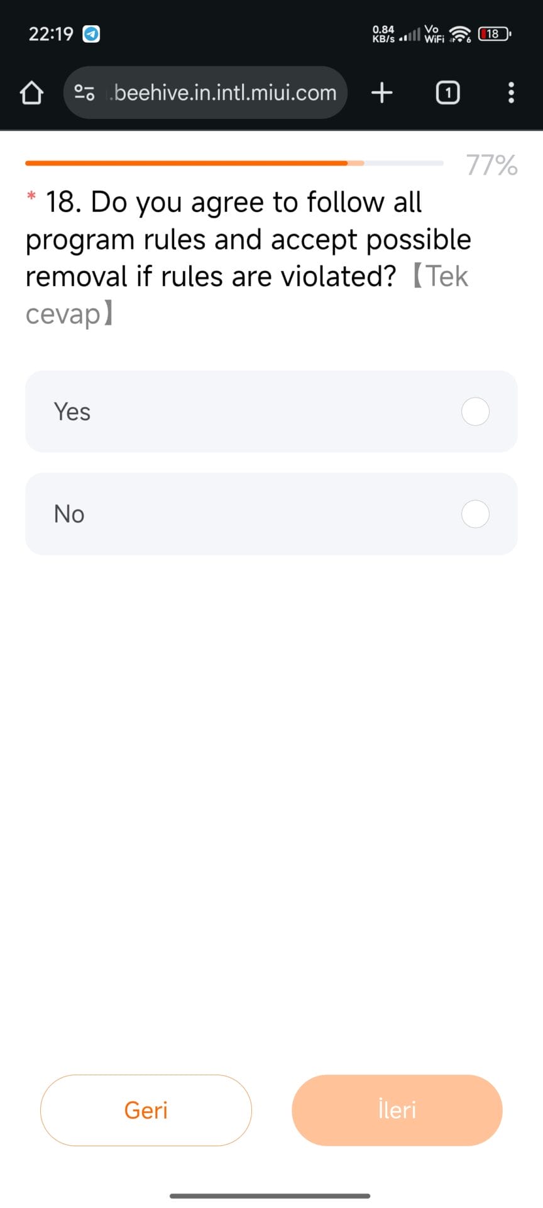Screen dimensions: 543x1208
Task: Tap the Wi-Fi status icon
Action: [460, 34]
